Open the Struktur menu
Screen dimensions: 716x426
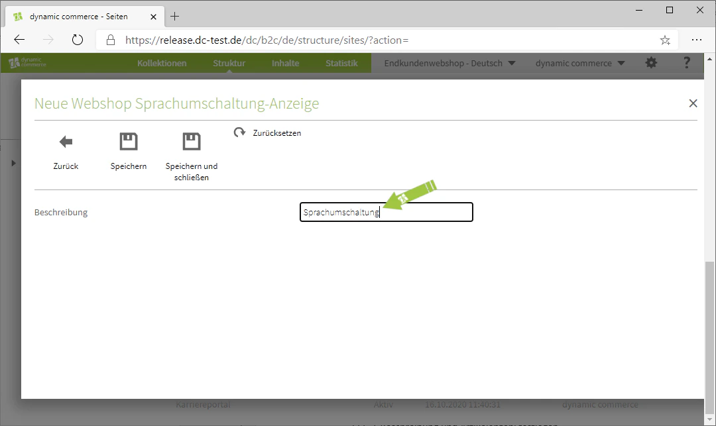click(229, 64)
